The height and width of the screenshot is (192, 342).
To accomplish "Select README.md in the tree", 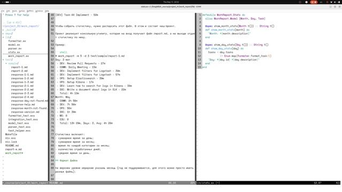I will 12,146.
